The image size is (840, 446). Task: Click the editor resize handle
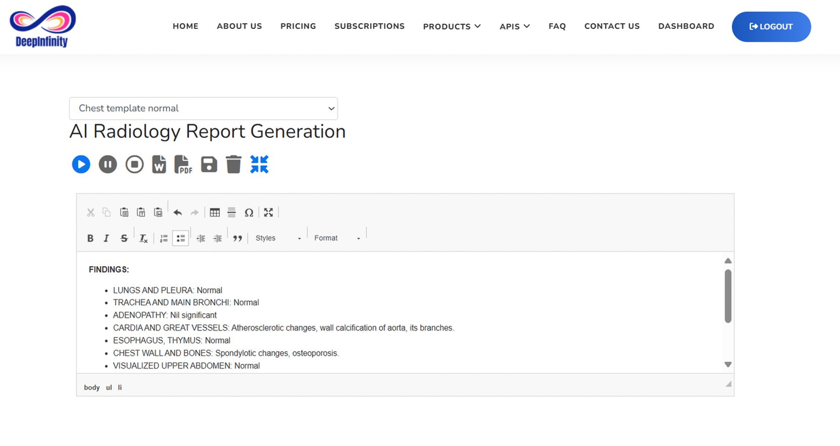pyautogui.click(x=728, y=384)
